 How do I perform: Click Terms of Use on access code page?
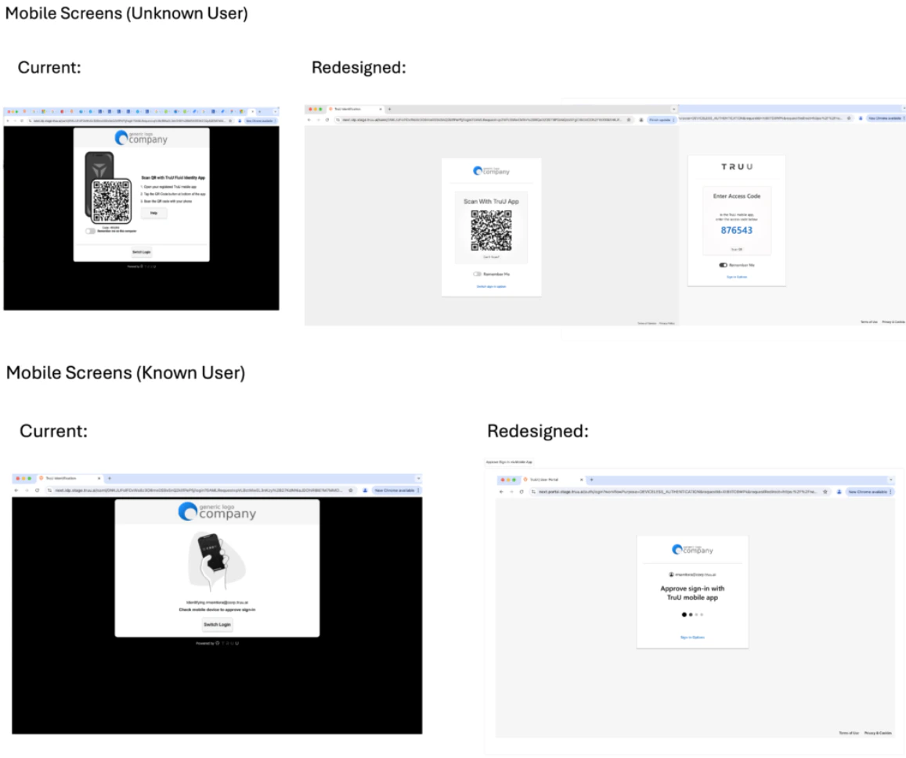(869, 322)
